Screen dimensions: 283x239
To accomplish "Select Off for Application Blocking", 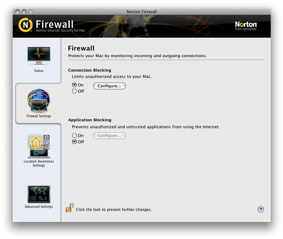I will pos(75,142).
